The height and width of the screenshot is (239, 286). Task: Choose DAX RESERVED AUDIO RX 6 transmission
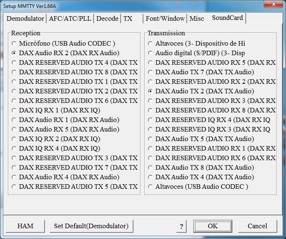click(x=212, y=158)
